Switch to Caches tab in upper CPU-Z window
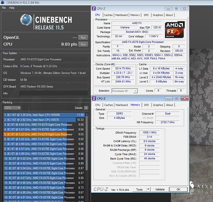The height and width of the screenshot is (202, 213). [108, 15]
